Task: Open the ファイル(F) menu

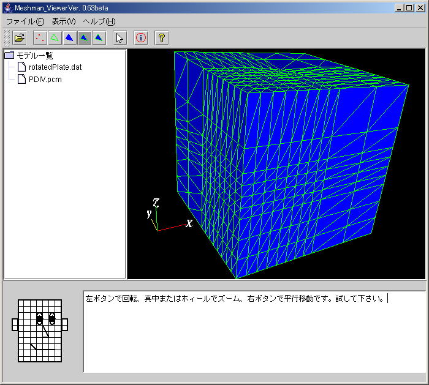Action: click(x=25, y=21)
